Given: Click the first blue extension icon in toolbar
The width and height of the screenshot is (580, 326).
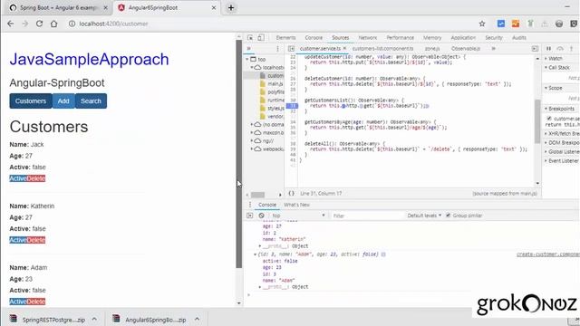Looking at the screenshot, I should click(501, 24).
